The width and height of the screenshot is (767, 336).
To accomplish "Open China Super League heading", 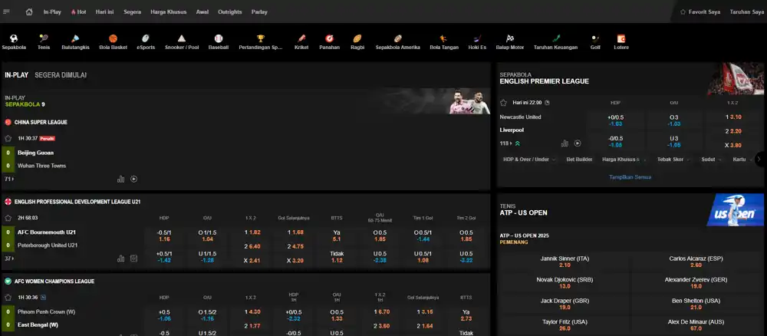I will tap(41, 122).
